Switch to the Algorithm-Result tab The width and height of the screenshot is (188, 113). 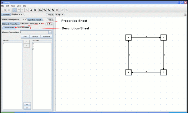[x=34, y=20]
